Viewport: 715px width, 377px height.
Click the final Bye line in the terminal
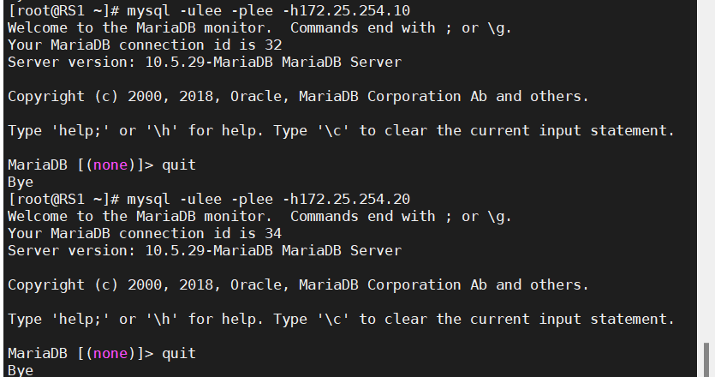point(21,370)
